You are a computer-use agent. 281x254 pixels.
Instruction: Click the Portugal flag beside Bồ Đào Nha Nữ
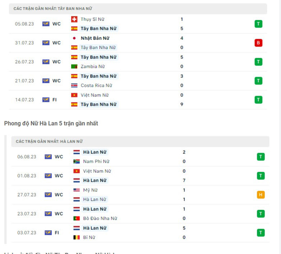point(77,218)
